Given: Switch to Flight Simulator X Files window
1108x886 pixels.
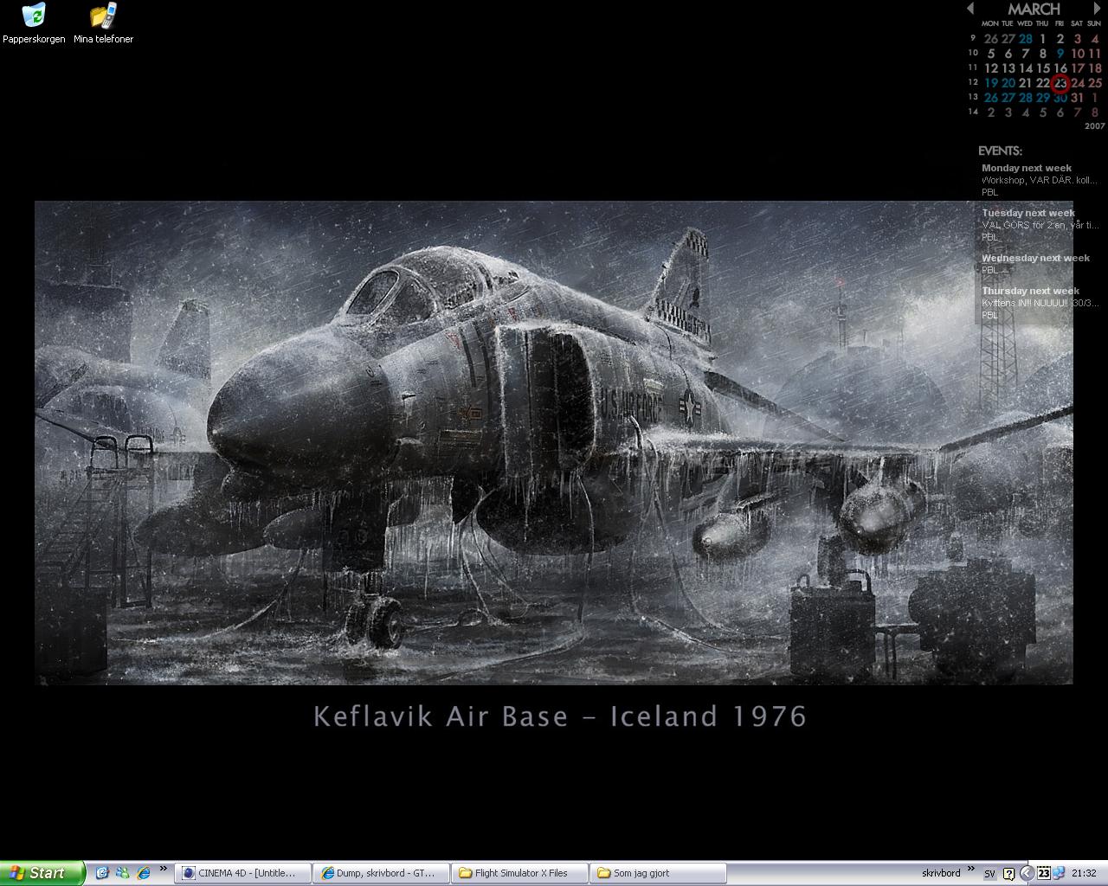Looking at the screenshot, I should tap(519, 873).
